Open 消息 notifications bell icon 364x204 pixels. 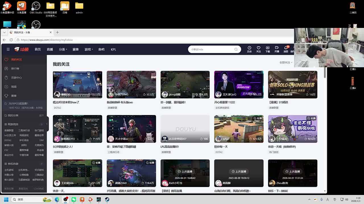pos(286,48)
